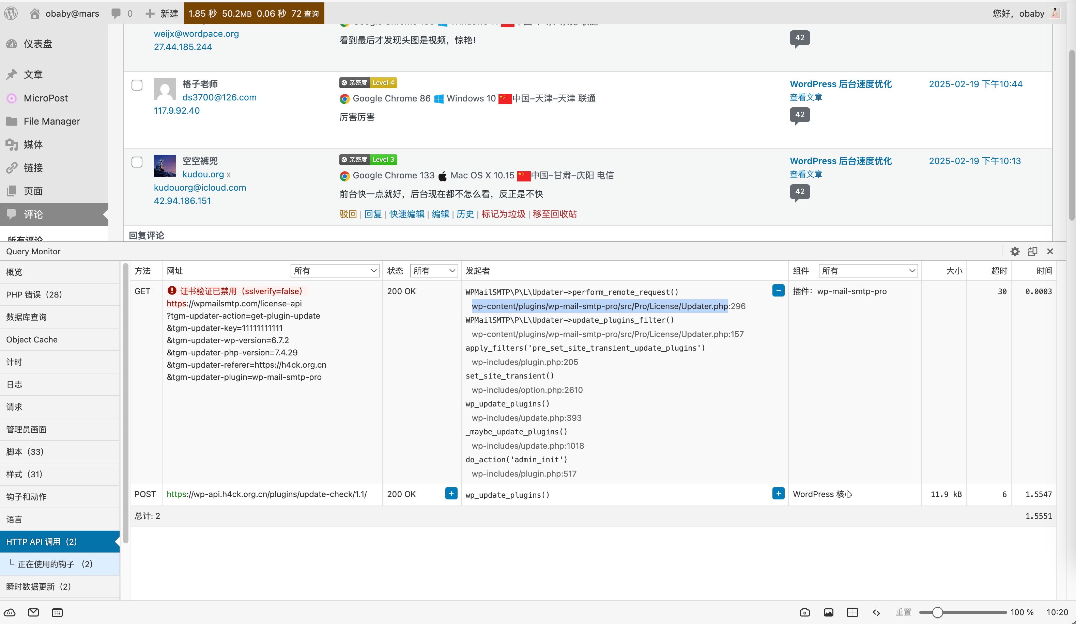Open Query Monitor settings gear icon

[1015, 251]
